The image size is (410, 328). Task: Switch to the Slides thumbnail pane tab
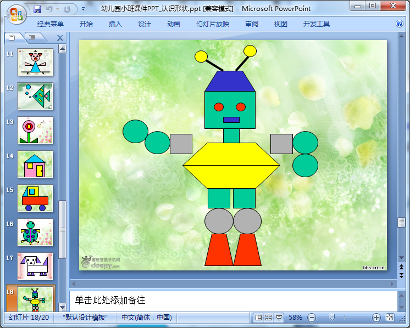(x=12, y=38)
